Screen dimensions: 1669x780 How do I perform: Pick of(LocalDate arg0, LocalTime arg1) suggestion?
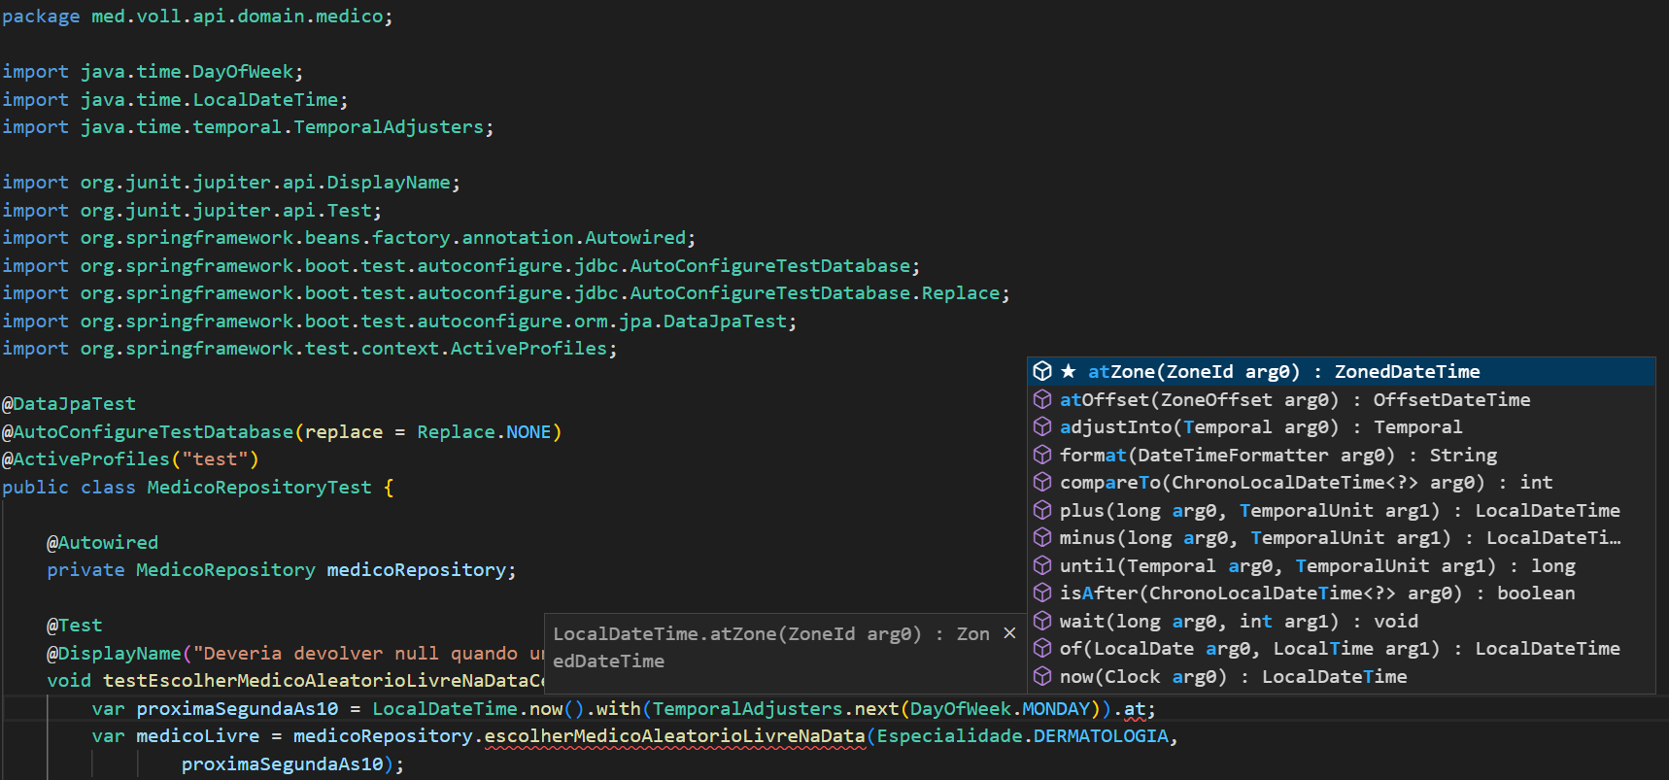point(1342,648)
